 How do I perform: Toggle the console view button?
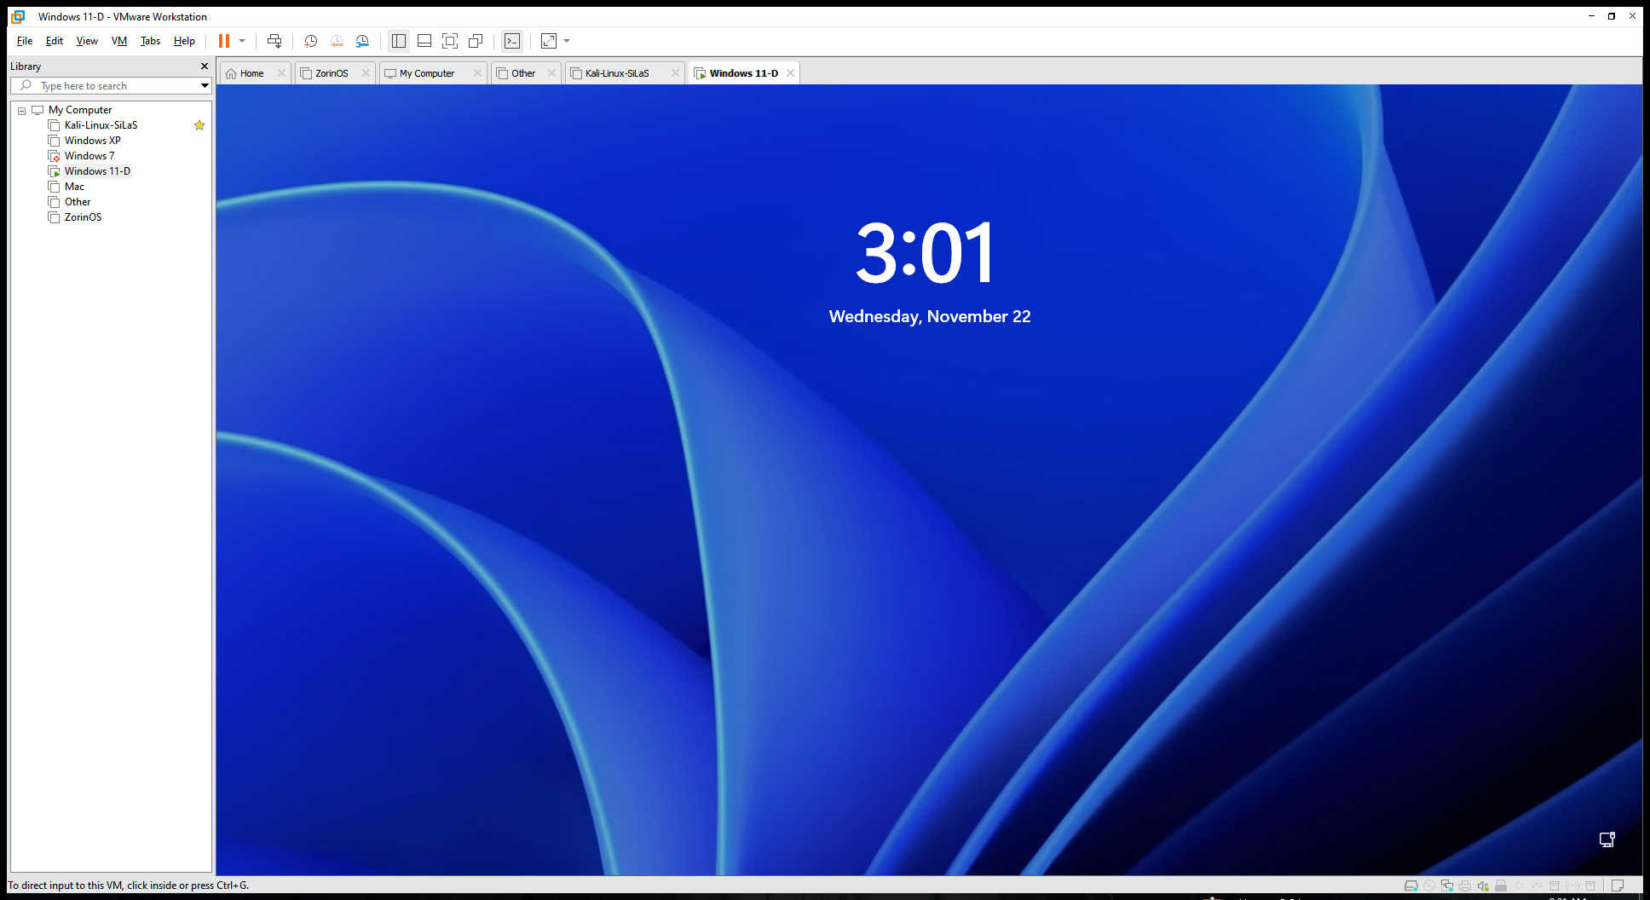coord(512,41)
